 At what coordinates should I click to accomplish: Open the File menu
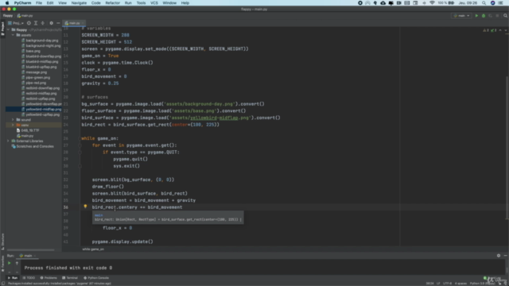click(x=39, y=3)
